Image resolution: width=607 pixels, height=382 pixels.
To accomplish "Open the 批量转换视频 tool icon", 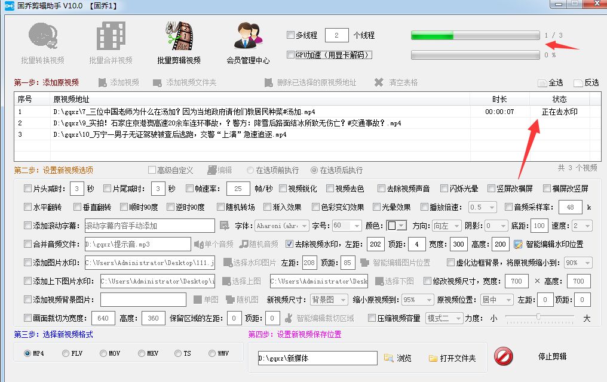I will 43,36.
